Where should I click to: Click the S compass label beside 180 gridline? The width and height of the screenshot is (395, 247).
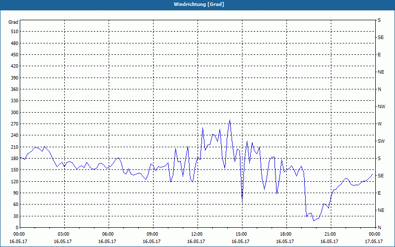[379, 159]
